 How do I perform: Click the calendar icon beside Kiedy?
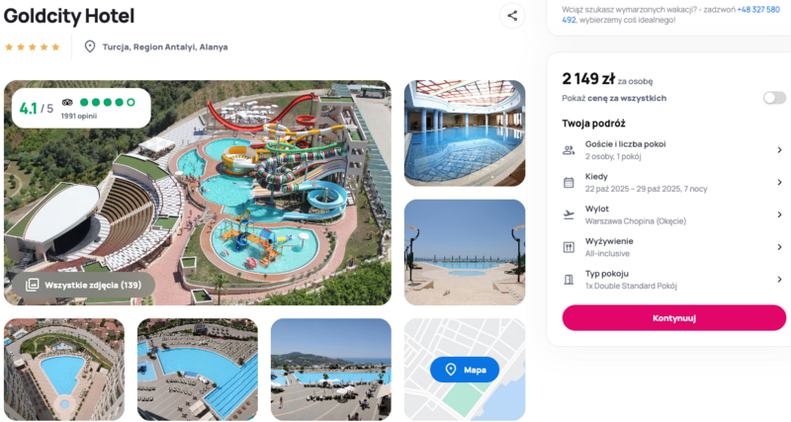coord(569,183)
